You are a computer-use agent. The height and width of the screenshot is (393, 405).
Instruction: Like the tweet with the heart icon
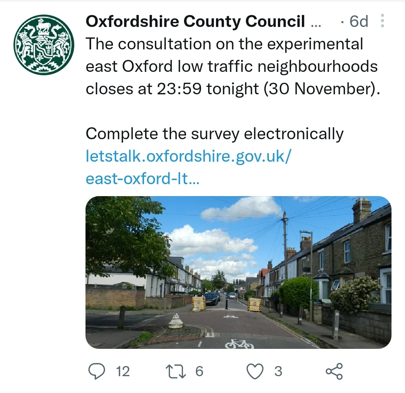click(255, 371)
